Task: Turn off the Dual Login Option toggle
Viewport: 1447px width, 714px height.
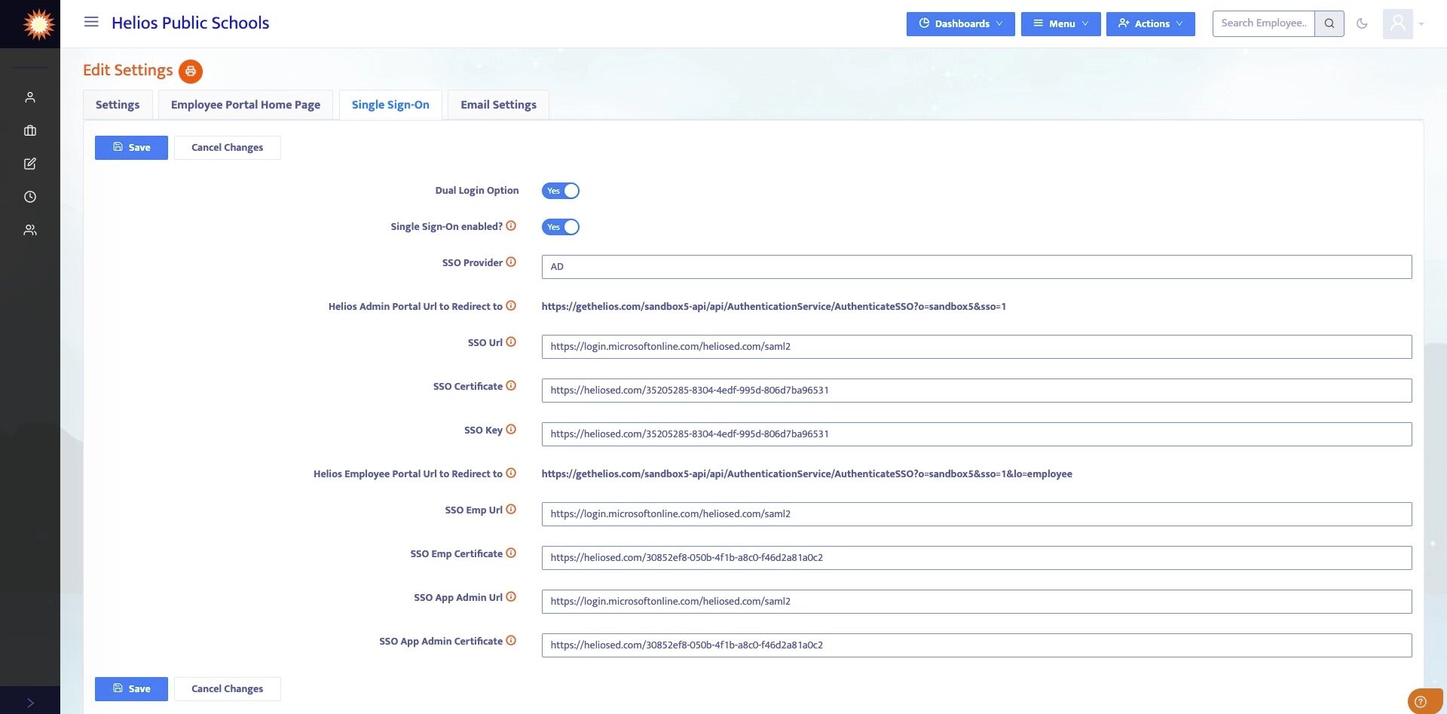Action: pyautogui.click(x=561, y=191)
